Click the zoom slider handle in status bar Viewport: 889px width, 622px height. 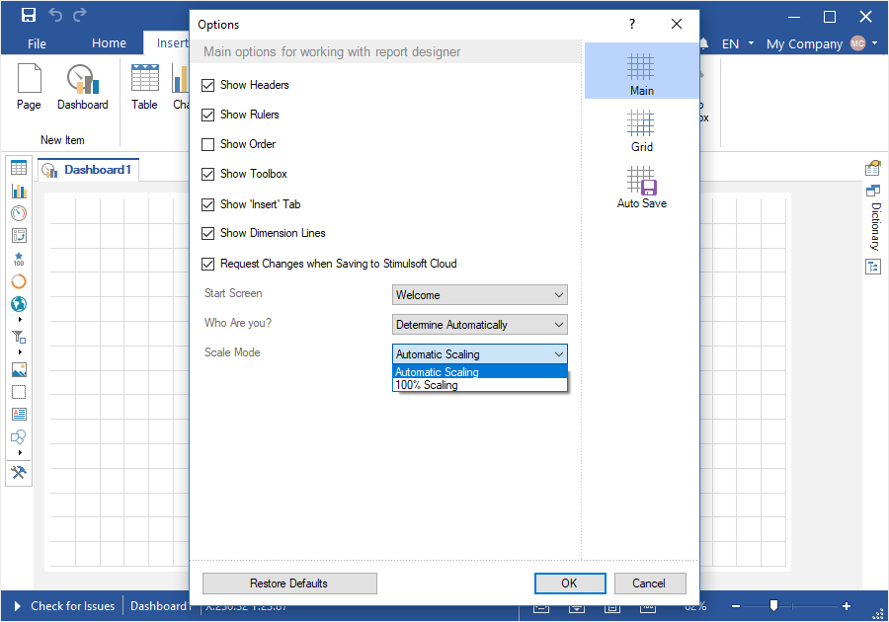(773, 605)
